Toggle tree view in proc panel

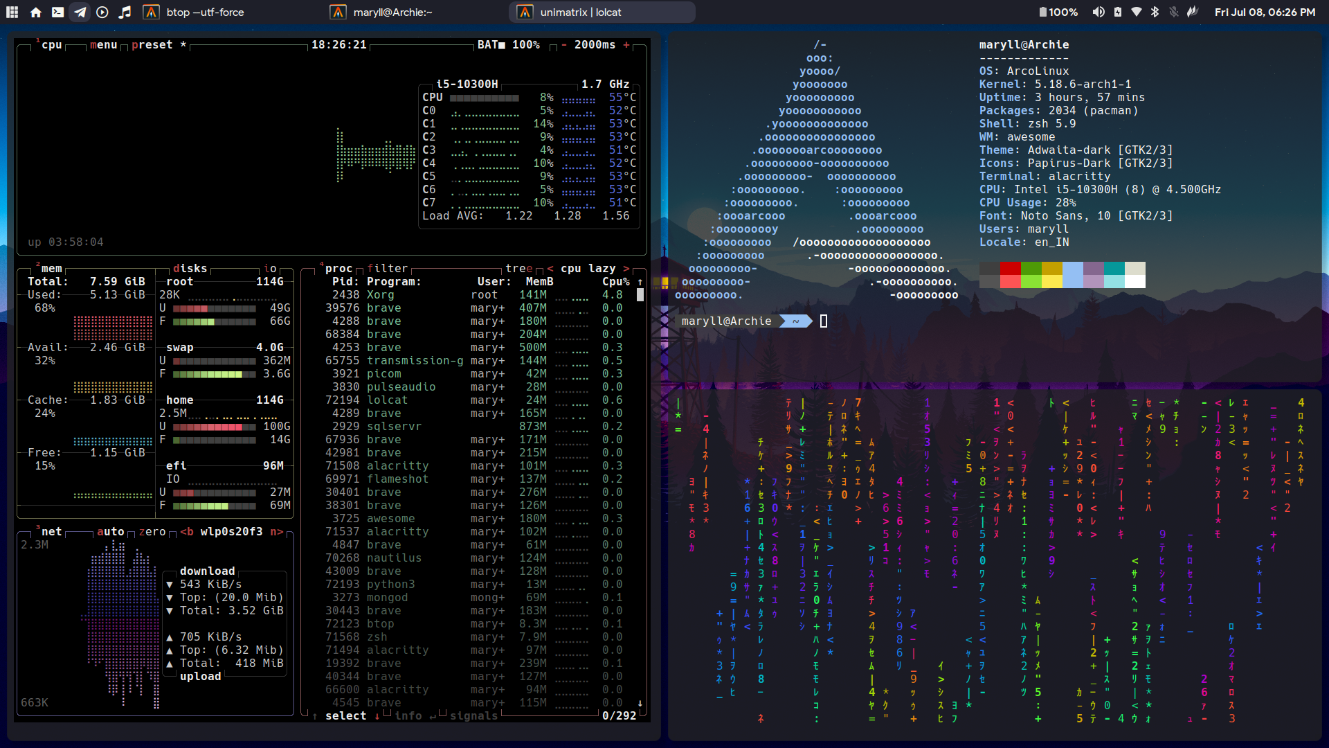tap(518, 268)
